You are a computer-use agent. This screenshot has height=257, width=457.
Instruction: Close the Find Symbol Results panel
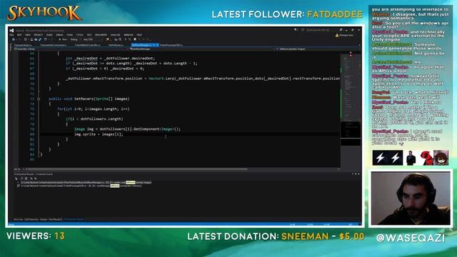(358, 174)
